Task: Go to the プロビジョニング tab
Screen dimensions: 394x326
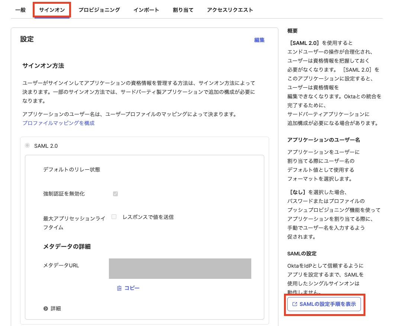Action: (x=99, y=10)
